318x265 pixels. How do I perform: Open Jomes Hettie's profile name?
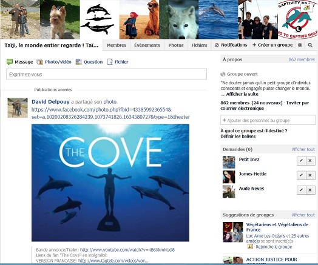click(x=252, y=174)
